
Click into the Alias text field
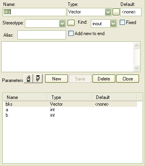[41, 35]
